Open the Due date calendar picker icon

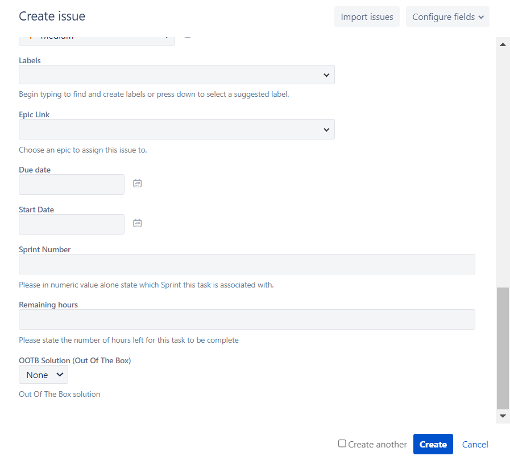[x=137, y=183]
